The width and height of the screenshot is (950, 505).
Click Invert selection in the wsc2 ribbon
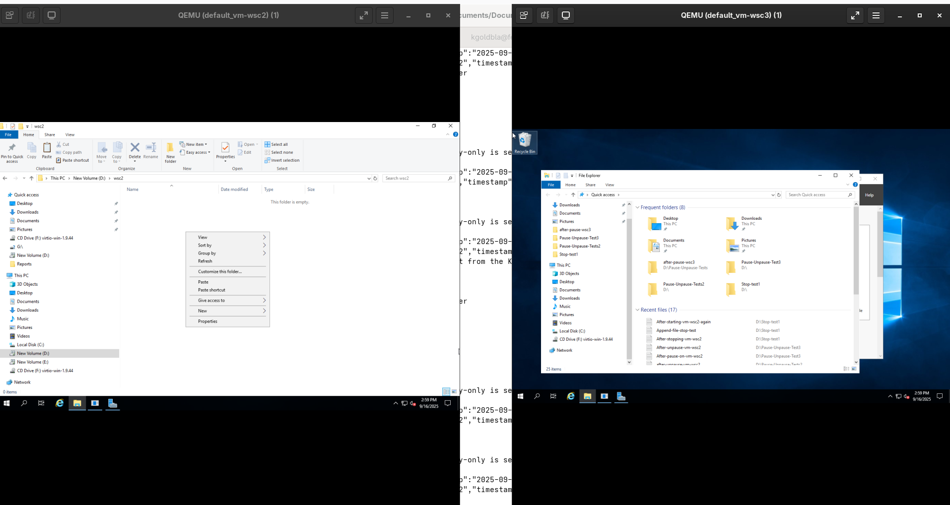(x=282, y=160)
